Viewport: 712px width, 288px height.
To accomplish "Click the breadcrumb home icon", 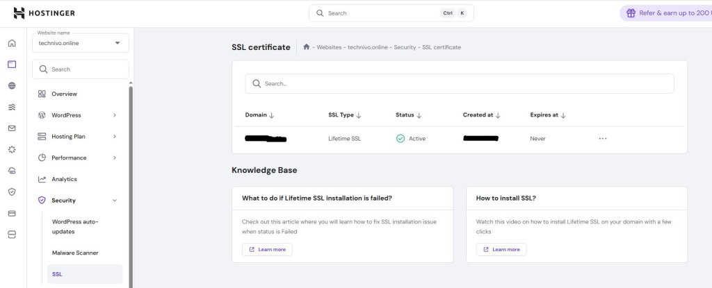I will pos(306,47).
